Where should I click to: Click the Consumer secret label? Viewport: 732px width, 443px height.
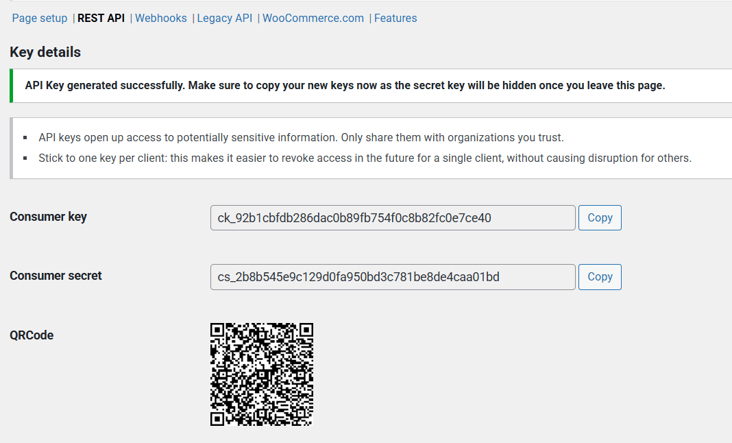point(56,276)
